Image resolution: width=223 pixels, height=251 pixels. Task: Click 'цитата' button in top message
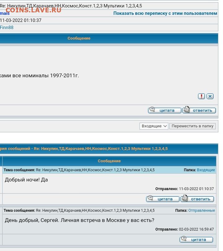(164, 110)
